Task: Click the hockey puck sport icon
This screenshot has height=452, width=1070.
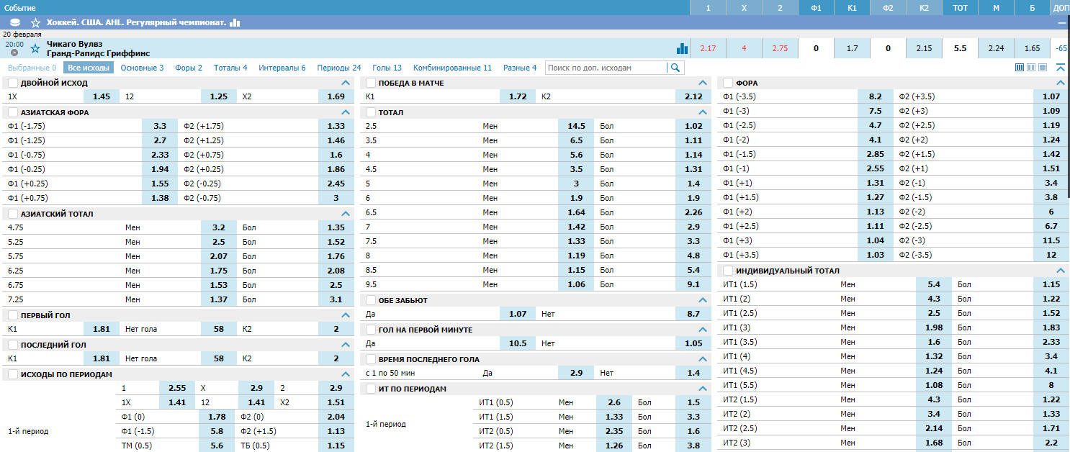Action: click(15, 23)
